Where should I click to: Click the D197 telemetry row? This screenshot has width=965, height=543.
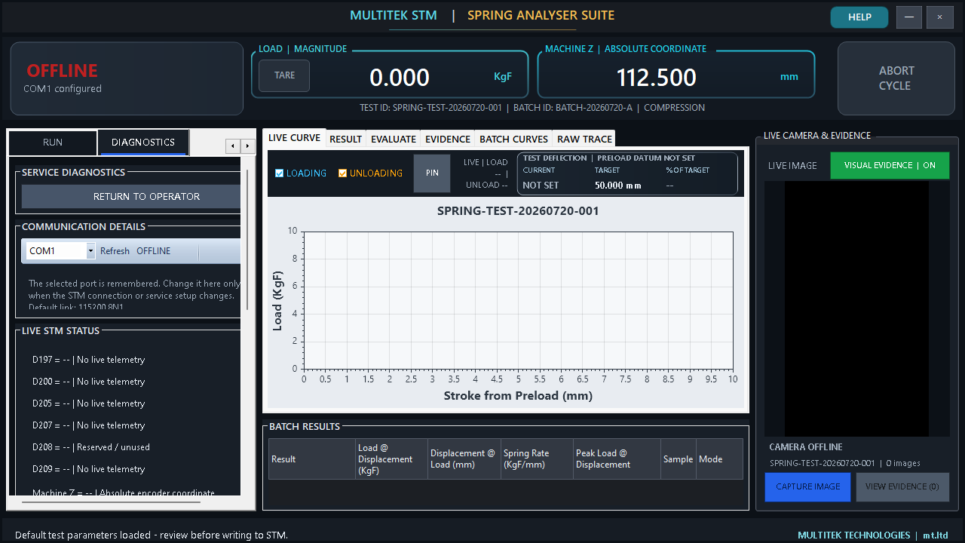(x=88, y=360)
